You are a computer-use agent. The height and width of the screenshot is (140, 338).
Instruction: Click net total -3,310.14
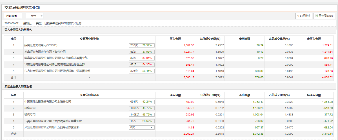327,134
